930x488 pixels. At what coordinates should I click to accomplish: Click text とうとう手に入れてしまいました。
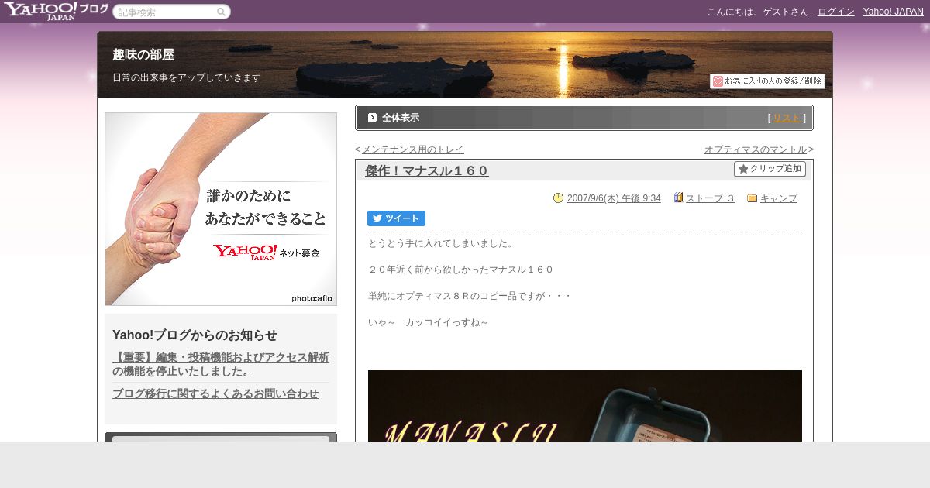coord(441,243)
